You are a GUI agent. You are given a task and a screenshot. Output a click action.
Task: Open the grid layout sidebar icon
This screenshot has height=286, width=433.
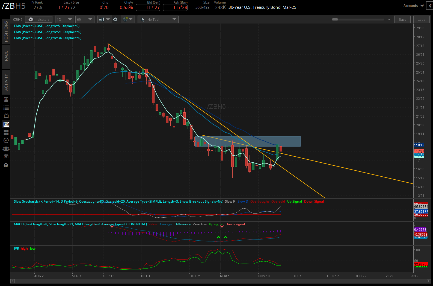click(x=6, y=133)
